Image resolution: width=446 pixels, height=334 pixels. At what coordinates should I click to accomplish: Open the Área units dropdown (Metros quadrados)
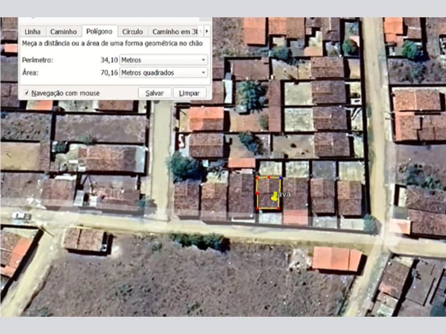(163, 73)
